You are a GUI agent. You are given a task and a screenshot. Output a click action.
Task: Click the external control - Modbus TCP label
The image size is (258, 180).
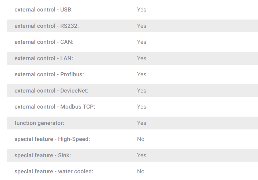55,107
